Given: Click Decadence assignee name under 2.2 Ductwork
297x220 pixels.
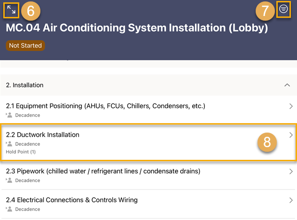Looking at the screenshot, I should [x=27, y=144].
